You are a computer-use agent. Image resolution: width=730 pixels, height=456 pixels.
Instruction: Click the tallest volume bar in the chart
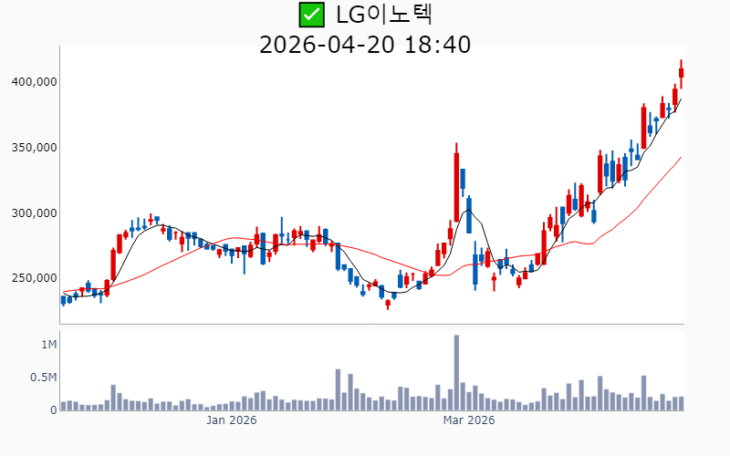[x=456, y=372]
